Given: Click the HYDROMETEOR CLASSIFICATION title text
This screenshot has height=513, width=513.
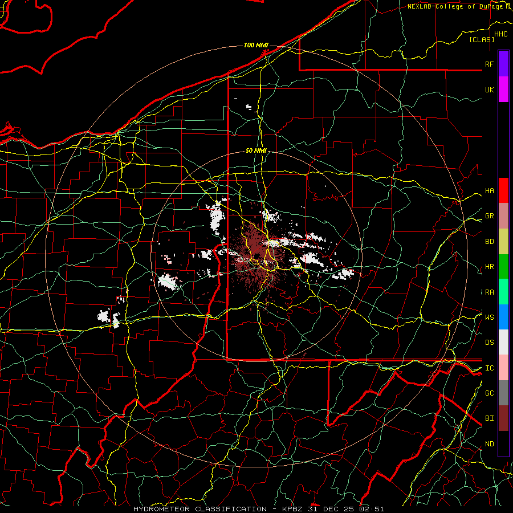Looking at the screenshot, I should point(200,509).
